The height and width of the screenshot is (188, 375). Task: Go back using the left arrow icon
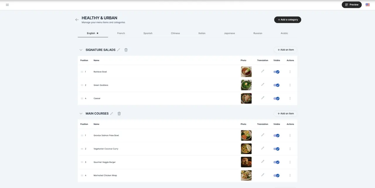click(77, 20)
